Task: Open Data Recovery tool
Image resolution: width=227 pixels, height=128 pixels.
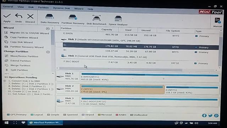Action: point(50,18)
